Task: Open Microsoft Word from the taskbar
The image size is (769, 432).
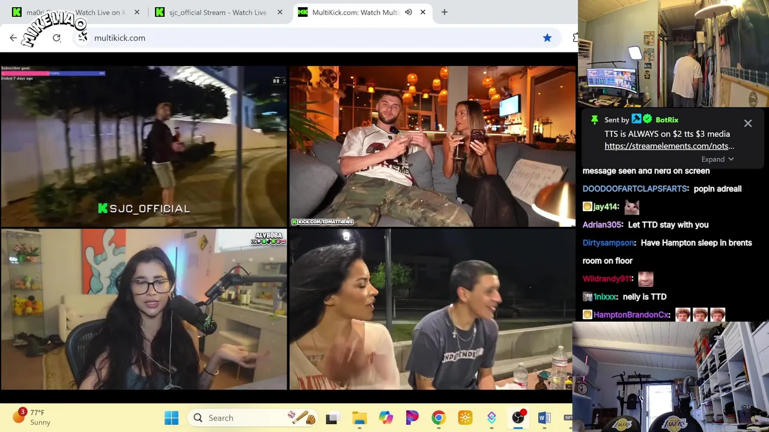Action: 544,418
